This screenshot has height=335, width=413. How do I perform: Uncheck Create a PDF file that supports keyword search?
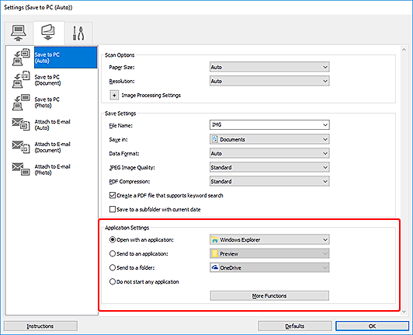[113, 195]
